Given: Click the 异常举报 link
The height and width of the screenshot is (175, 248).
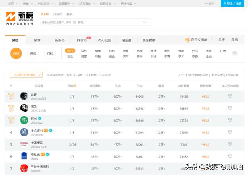Looking at the screenshot, I should (x=232, y=75).
